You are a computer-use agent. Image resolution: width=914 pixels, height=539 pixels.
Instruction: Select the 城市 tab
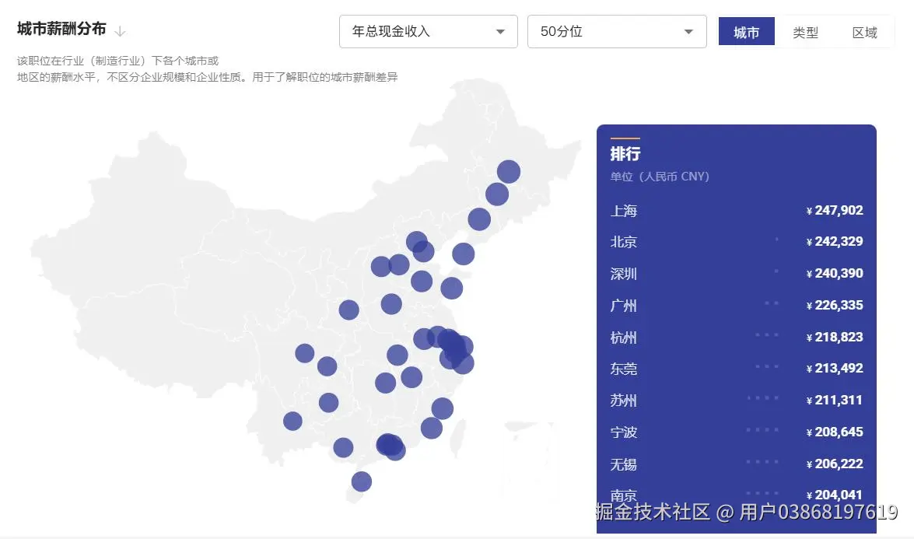point(746,31)
